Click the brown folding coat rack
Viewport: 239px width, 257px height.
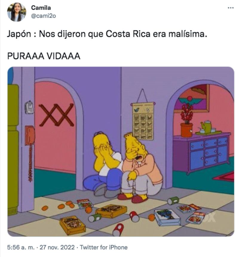(56, 115)
